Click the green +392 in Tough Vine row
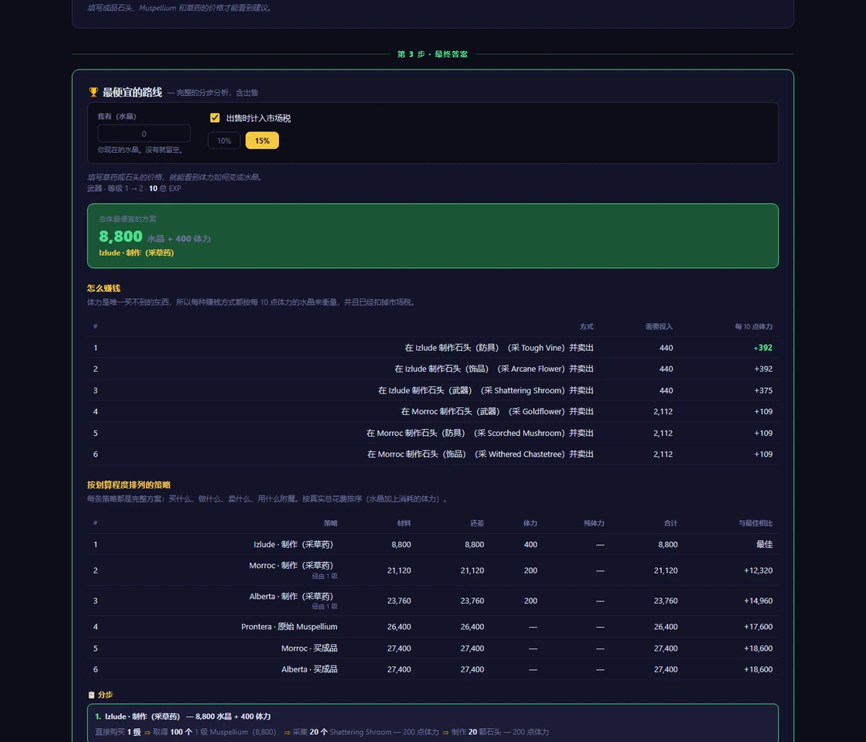Image resolution: width=866 pixels, height=742 pixels. click(762, 348)
